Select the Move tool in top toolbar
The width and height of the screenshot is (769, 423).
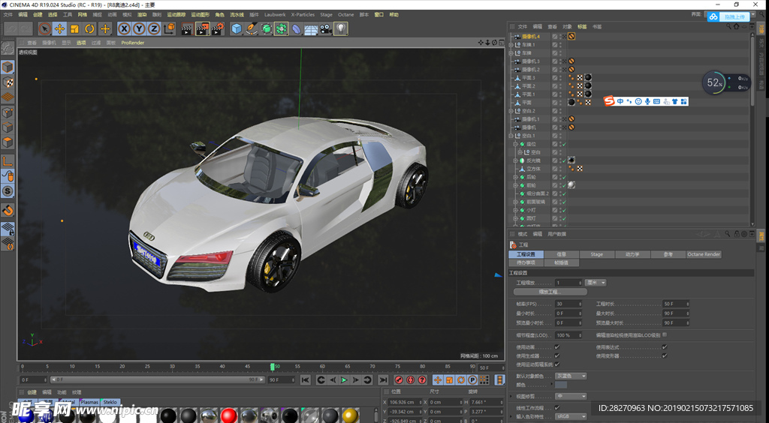point(59,28)
